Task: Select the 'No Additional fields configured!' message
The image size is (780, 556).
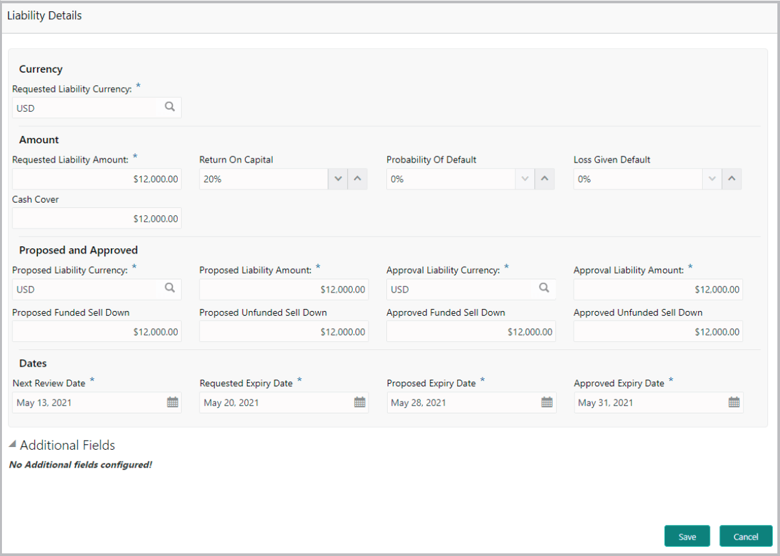Action: click(x=81, y=464)
